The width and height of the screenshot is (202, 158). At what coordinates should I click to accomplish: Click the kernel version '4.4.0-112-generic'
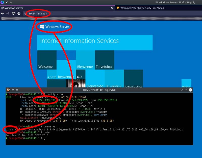(59, 129)
